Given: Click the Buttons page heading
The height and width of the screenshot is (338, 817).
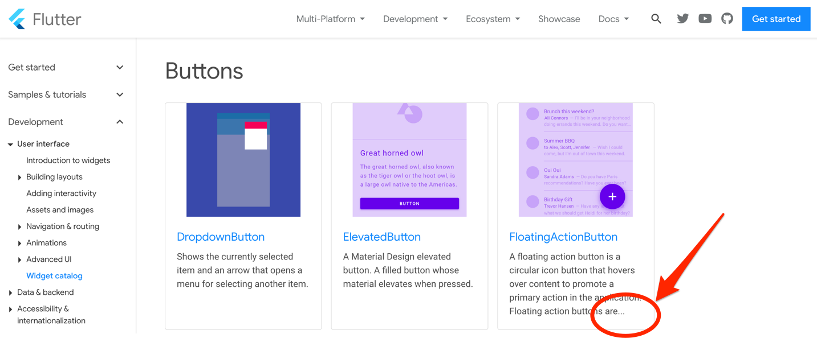Looking at the screenshot, I should 204,71.
